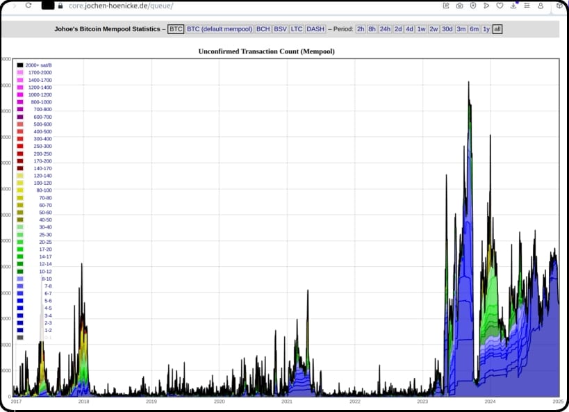Click the 140-170 dark red legend swatch
The image size is (569, 412).
pos(20,168)
